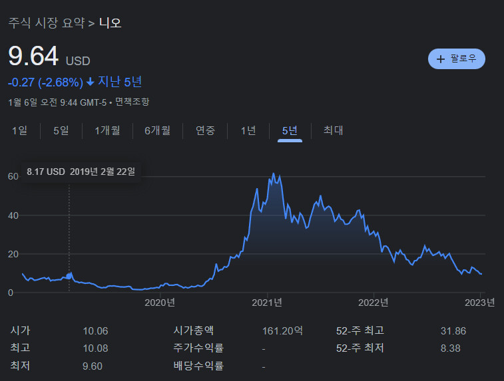Click the 52-주 최저 label

coord(360,348)
